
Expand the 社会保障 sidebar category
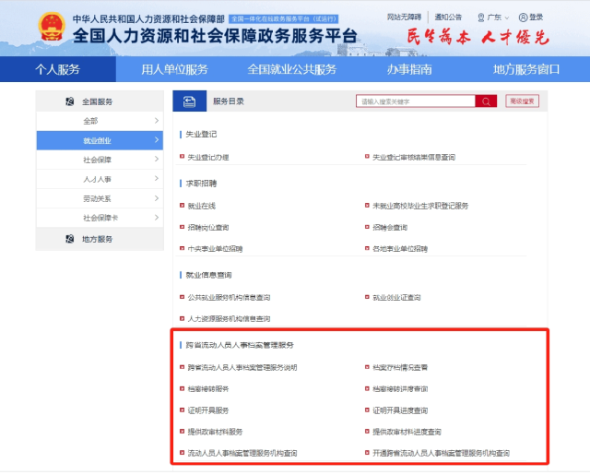pyautogui.click(x=157, y=160)
